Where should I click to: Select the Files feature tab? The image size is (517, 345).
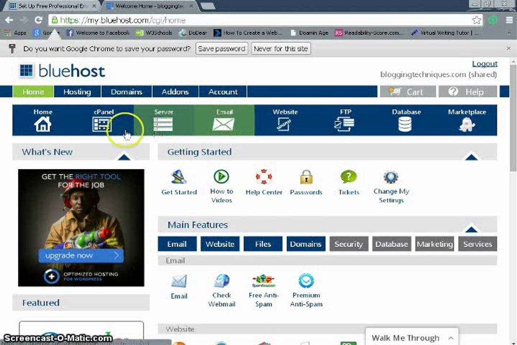point(263,244)
